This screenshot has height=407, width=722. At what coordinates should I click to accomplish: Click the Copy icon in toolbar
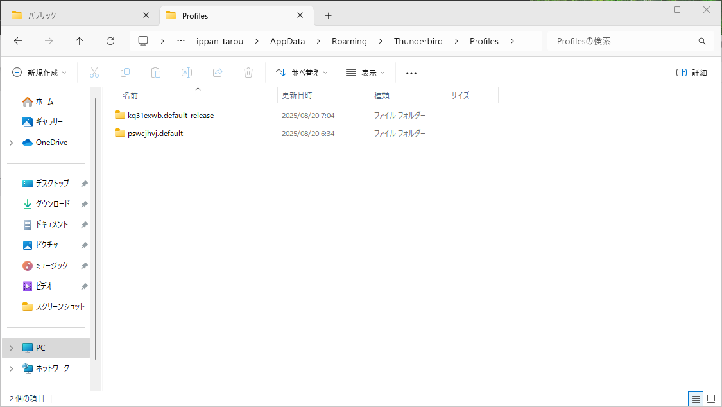pos(125,73)
